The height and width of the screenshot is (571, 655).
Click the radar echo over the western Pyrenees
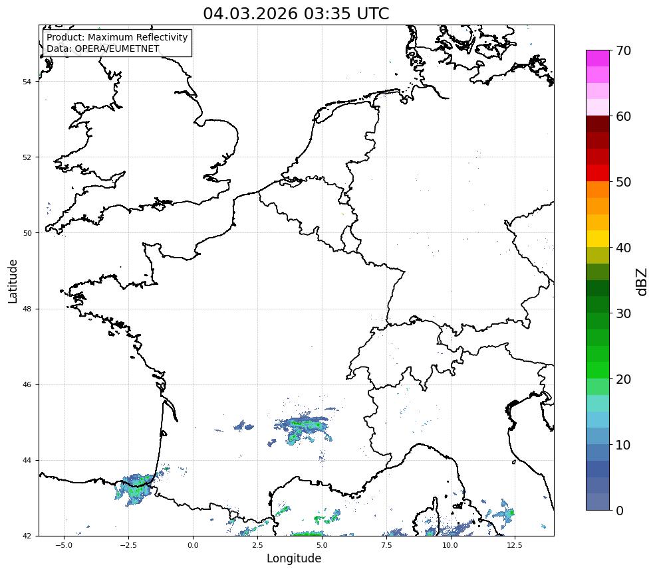(x=134, y=490)
